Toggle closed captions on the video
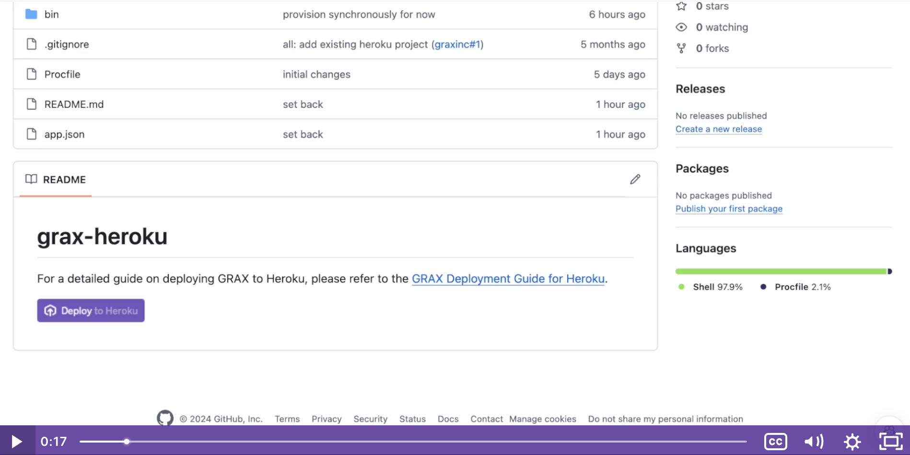Image resolution: width=910 pixels, height=455 pixels. pyautogui.click(x=775, y=441)
